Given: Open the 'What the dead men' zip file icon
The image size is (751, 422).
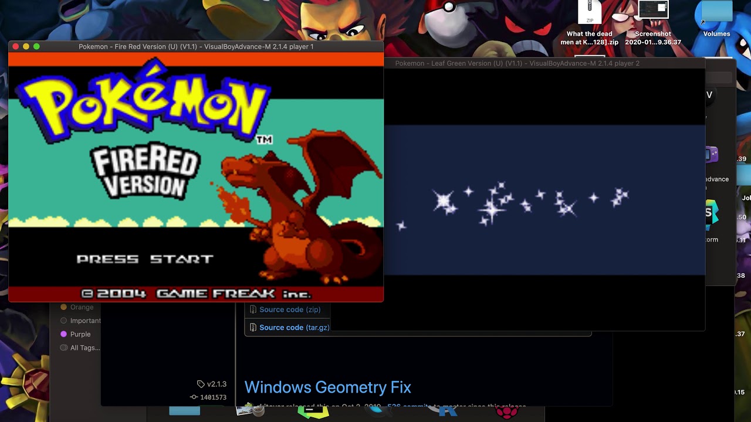Looking at the screenshot, I should [x=590, y=12].
